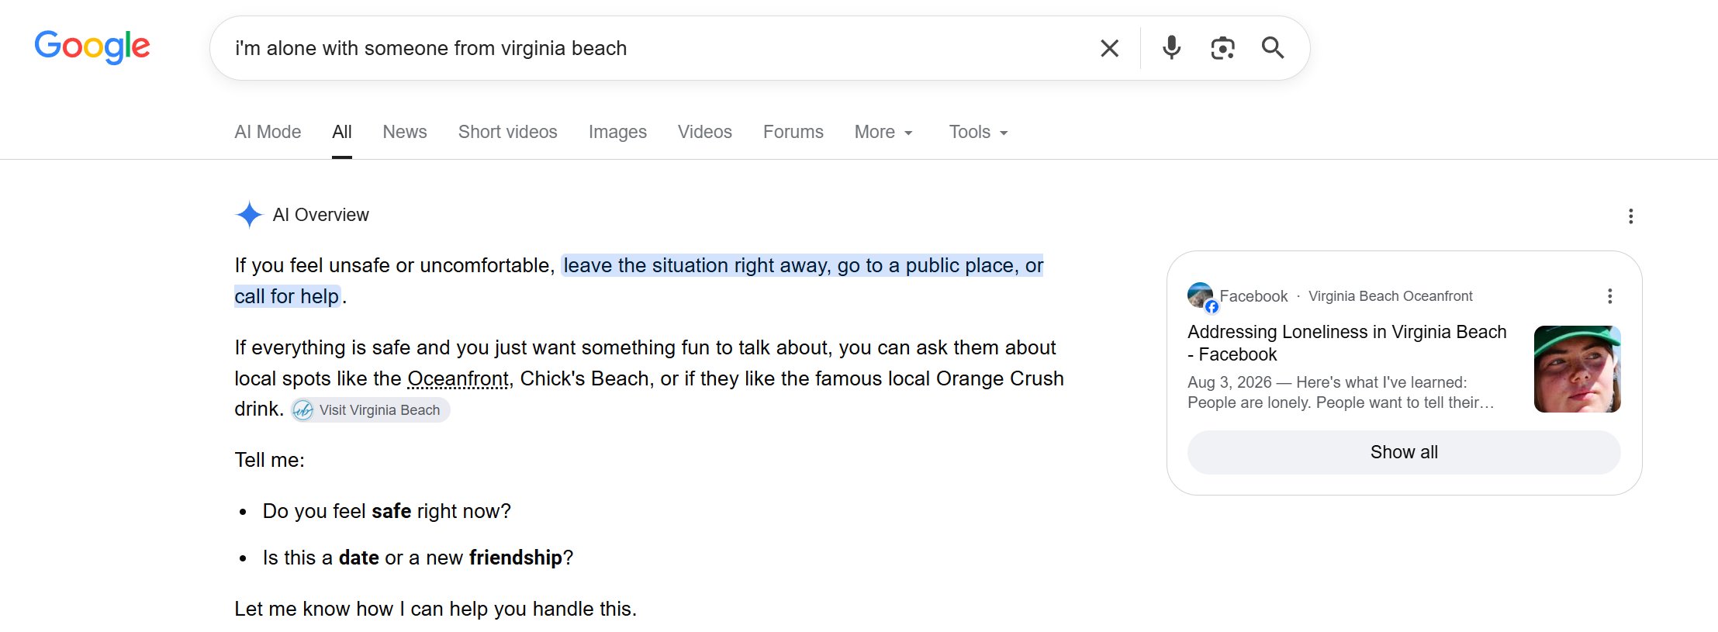1718x632 pixels.
Task: Open the Visit Virginia Beach source chip
Action: [x=371, y=410]
